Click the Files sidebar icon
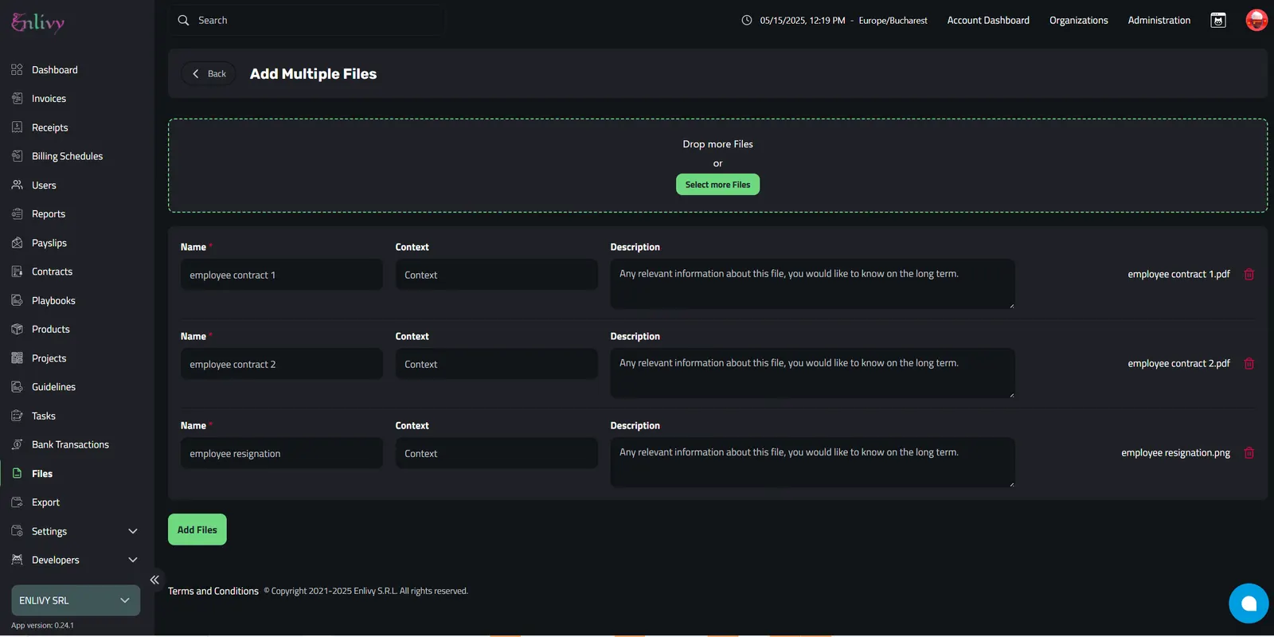1274x637 pixels. point(17,473)
